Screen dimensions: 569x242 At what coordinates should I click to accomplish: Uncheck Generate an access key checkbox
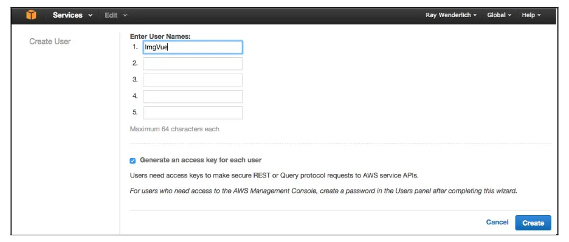133,161
